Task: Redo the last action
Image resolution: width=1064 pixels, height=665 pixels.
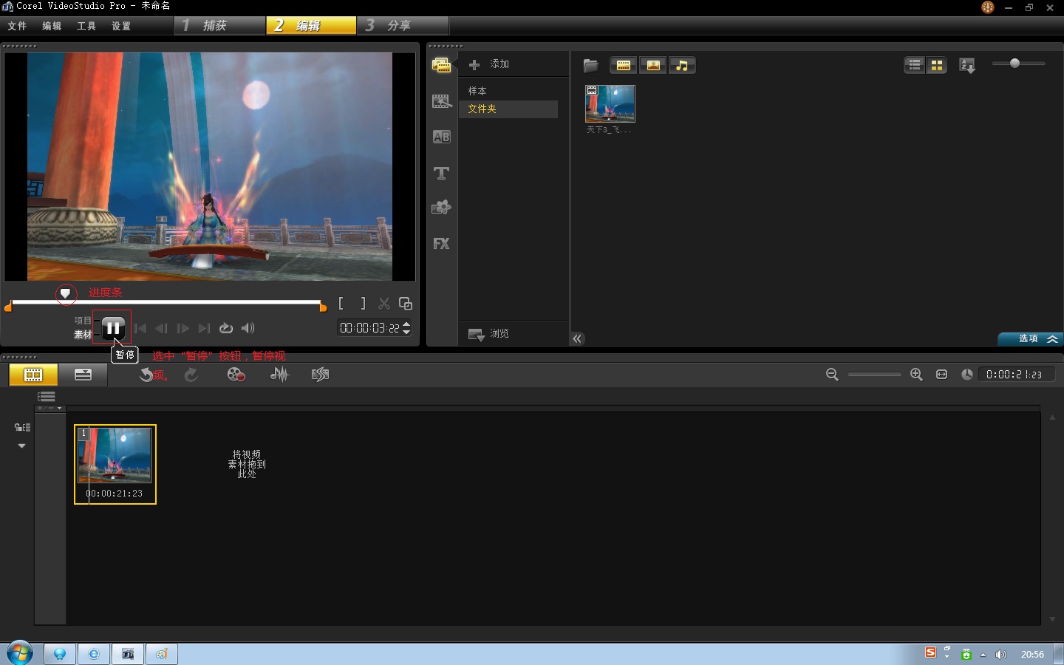Action: pos(191,375)
